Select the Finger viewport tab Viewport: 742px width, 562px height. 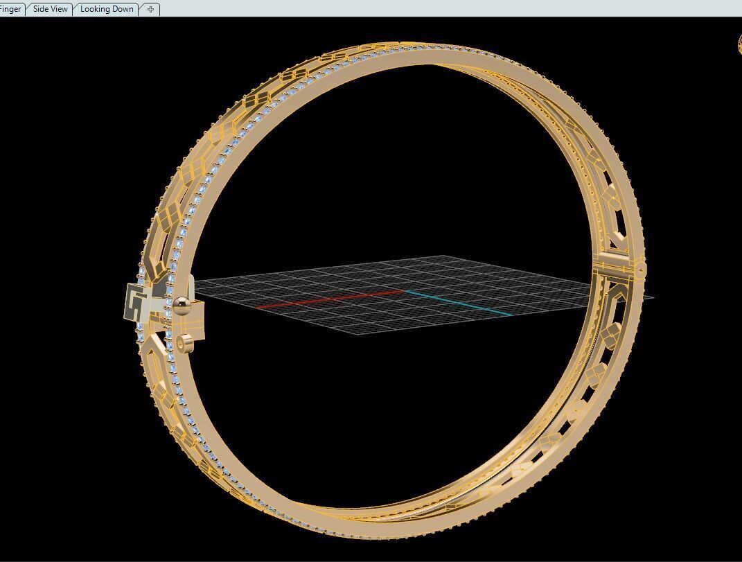click(11, 9)
